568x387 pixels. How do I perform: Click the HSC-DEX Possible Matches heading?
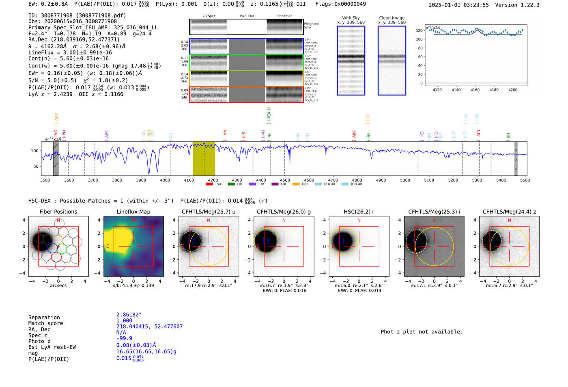(101, 201)
